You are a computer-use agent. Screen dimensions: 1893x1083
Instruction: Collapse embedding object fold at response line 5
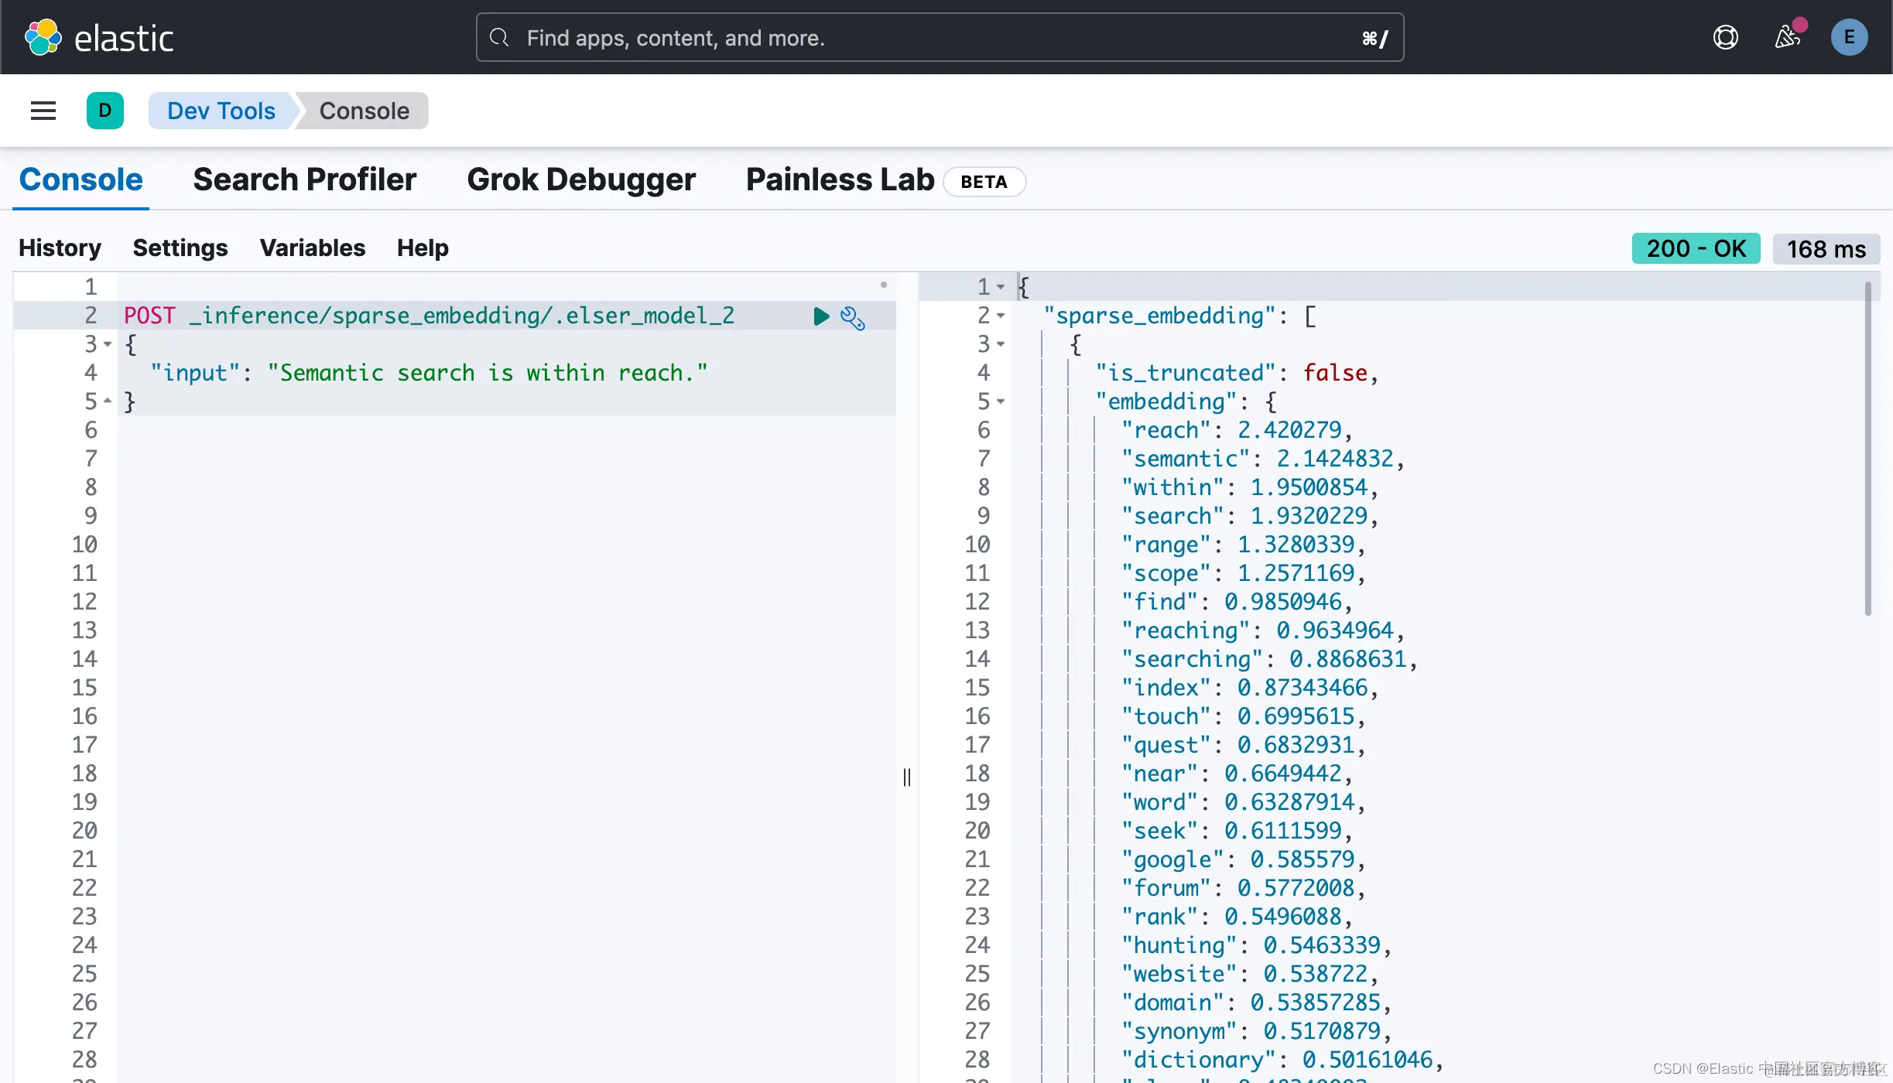pyautogui.click(x=1001, y=401)
